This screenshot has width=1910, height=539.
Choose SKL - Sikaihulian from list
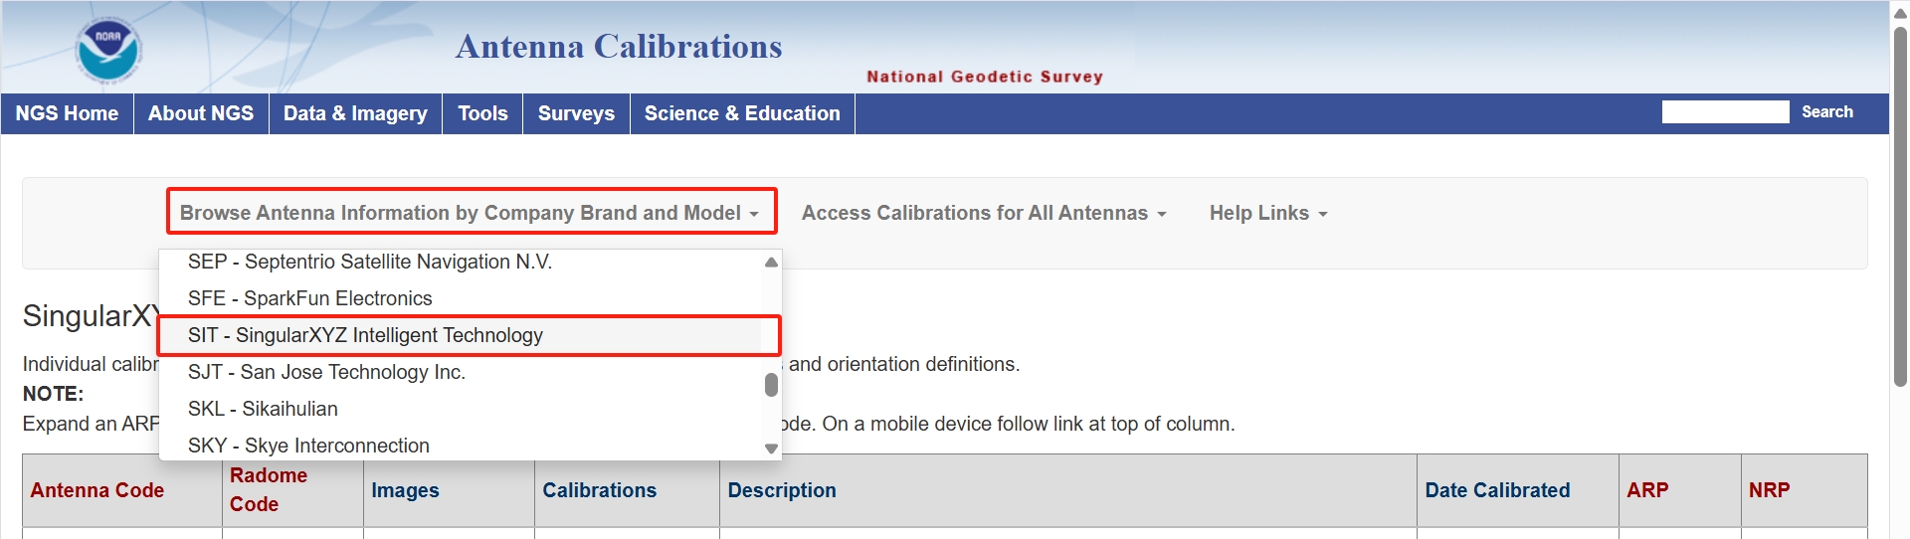[x=263, y=409]
